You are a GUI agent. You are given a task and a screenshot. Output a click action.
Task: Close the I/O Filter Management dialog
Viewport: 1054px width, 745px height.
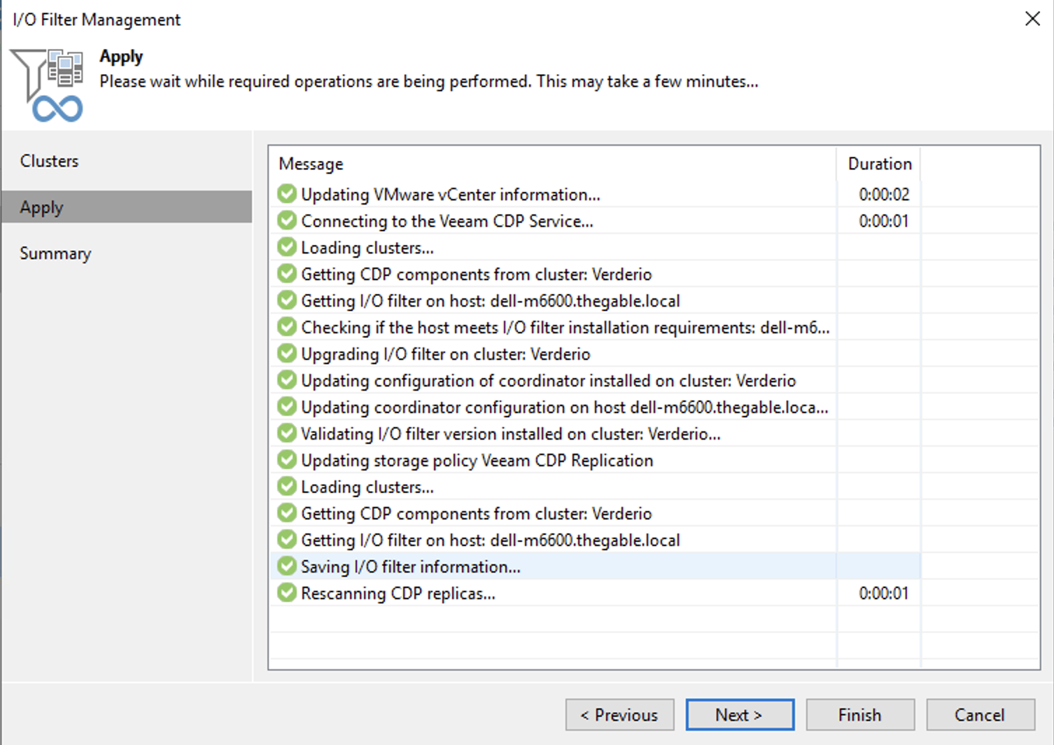[1032, 19]
